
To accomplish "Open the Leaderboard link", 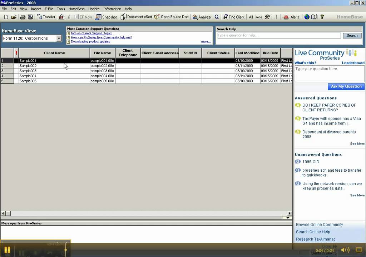I will [x=353, y=63].
